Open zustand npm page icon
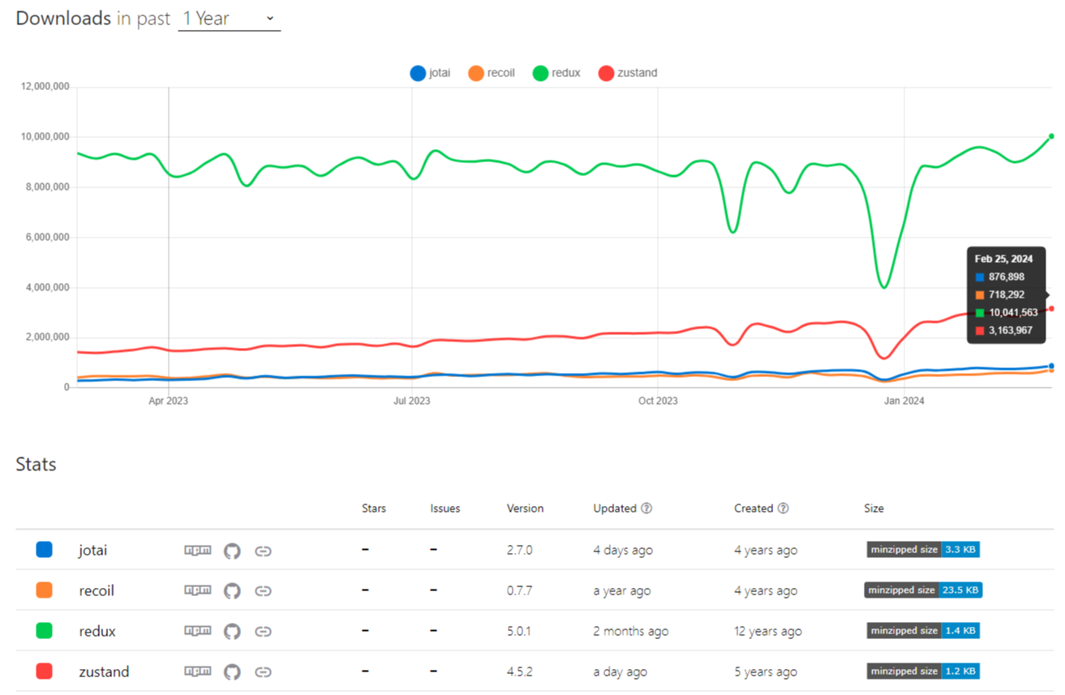The height and width of the screenshot is (695, 1065). tap(198, 671)
